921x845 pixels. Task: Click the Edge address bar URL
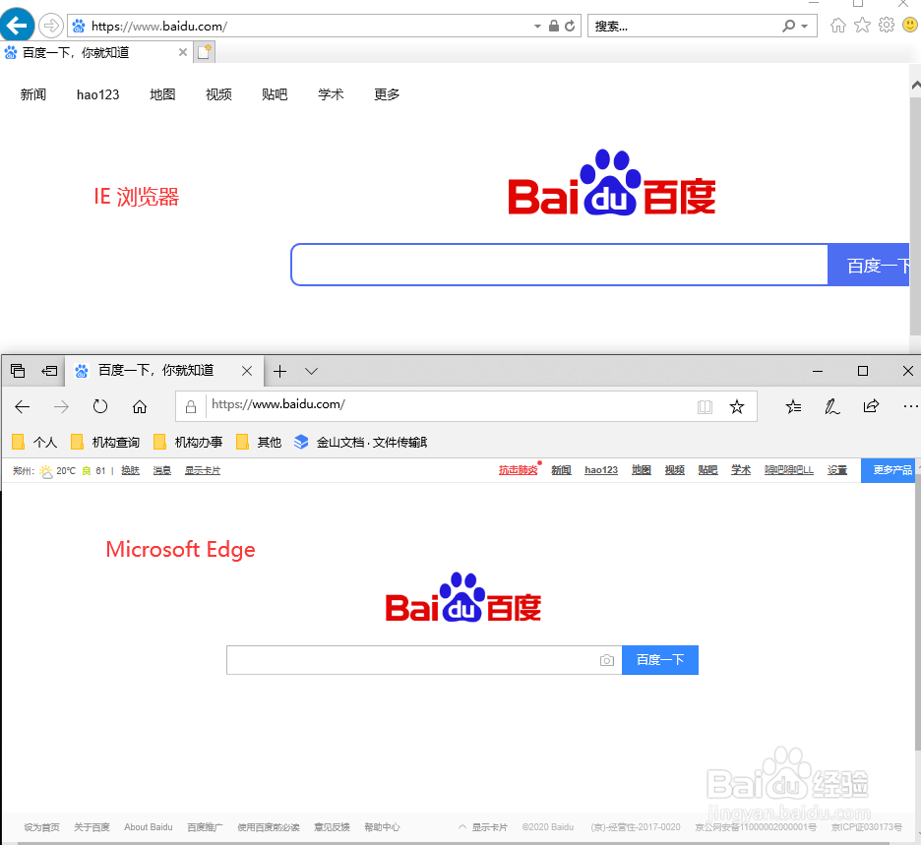click(277, 404)
